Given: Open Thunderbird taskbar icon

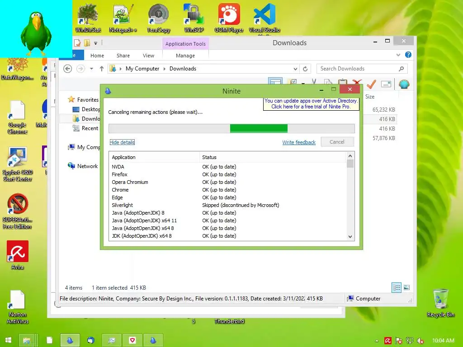Looking at the screenshot, I should (90, 340).
